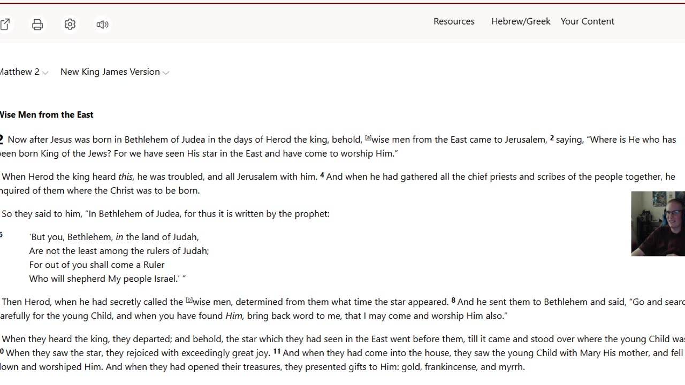Click the share/open external icon
685x385 pixels.
click(5, 25)
